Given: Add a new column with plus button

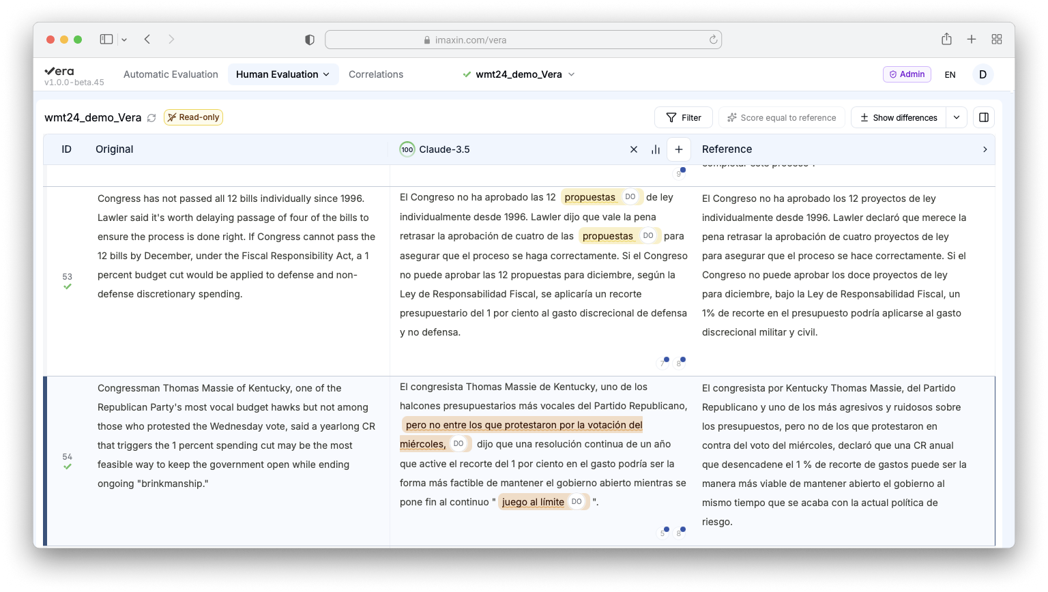Looking at the screenshot, I should point(679,149).
